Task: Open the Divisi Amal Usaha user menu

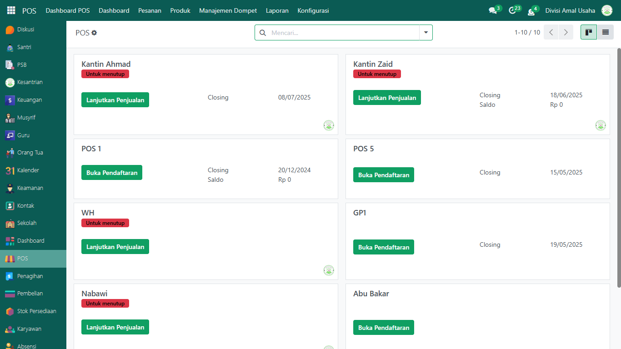Action: 570,10
